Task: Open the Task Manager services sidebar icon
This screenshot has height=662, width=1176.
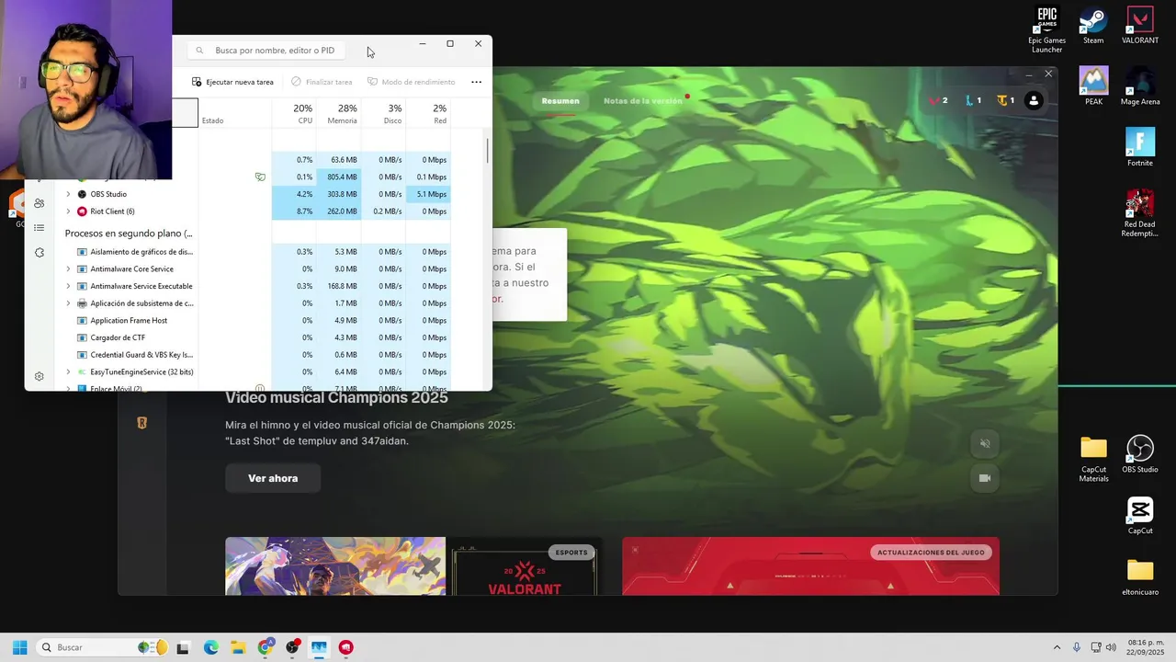Action: (x=39, y=252)
